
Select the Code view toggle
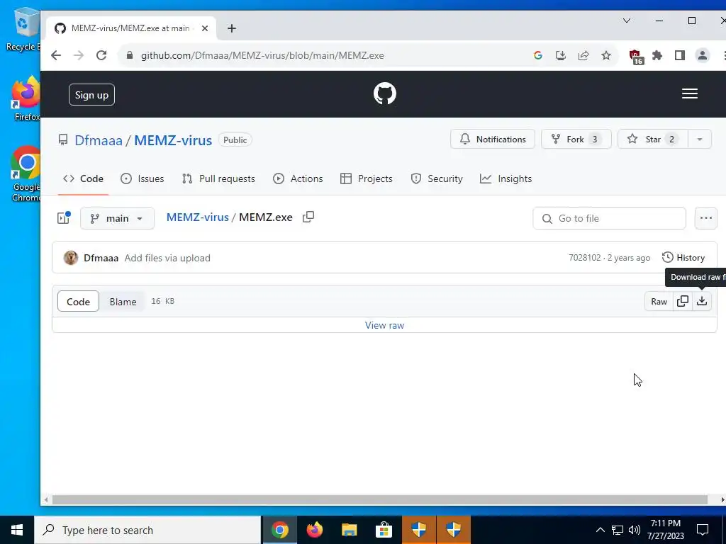point(78,302)
